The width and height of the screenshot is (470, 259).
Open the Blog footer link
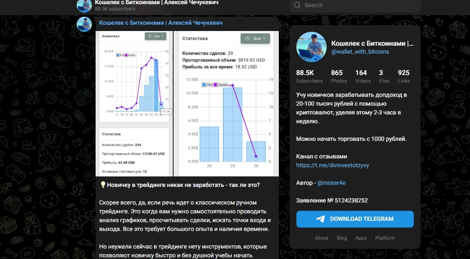tap(342, 238)
